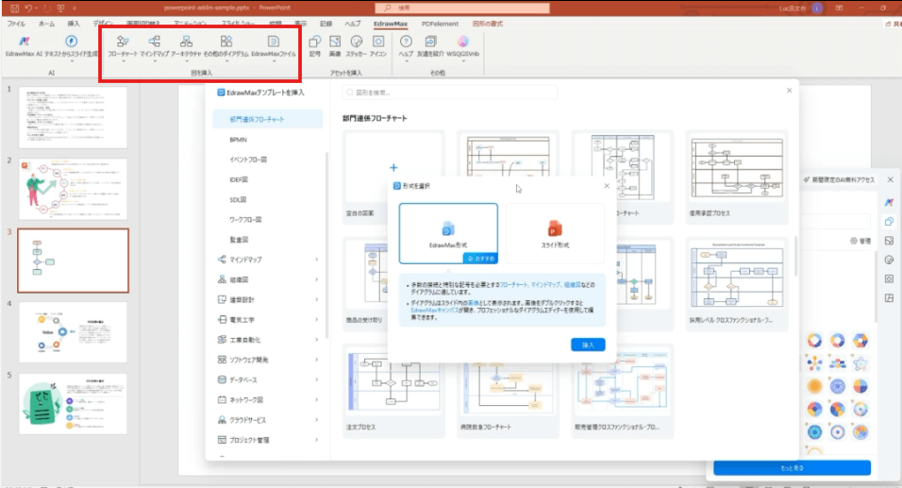Click the フローチャート ribbon icon

coord(123,42)
